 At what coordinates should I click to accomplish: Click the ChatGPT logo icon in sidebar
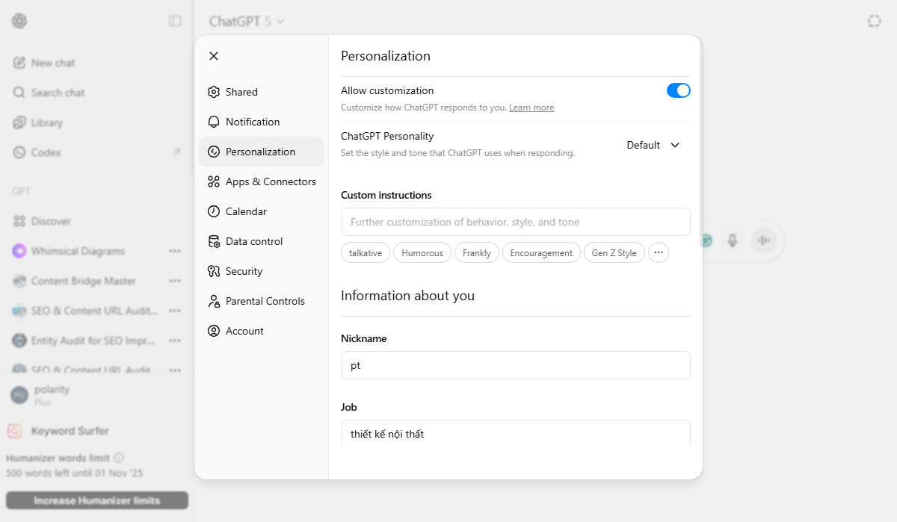20,21
